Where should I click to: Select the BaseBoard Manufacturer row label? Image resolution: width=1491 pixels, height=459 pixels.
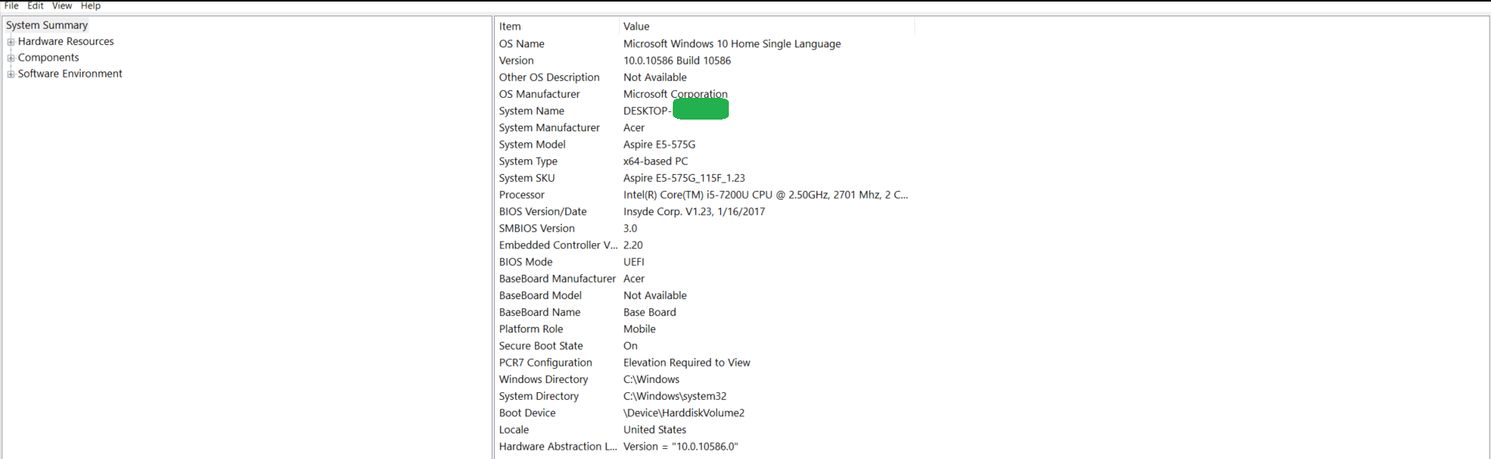click(x=557, y=279)
